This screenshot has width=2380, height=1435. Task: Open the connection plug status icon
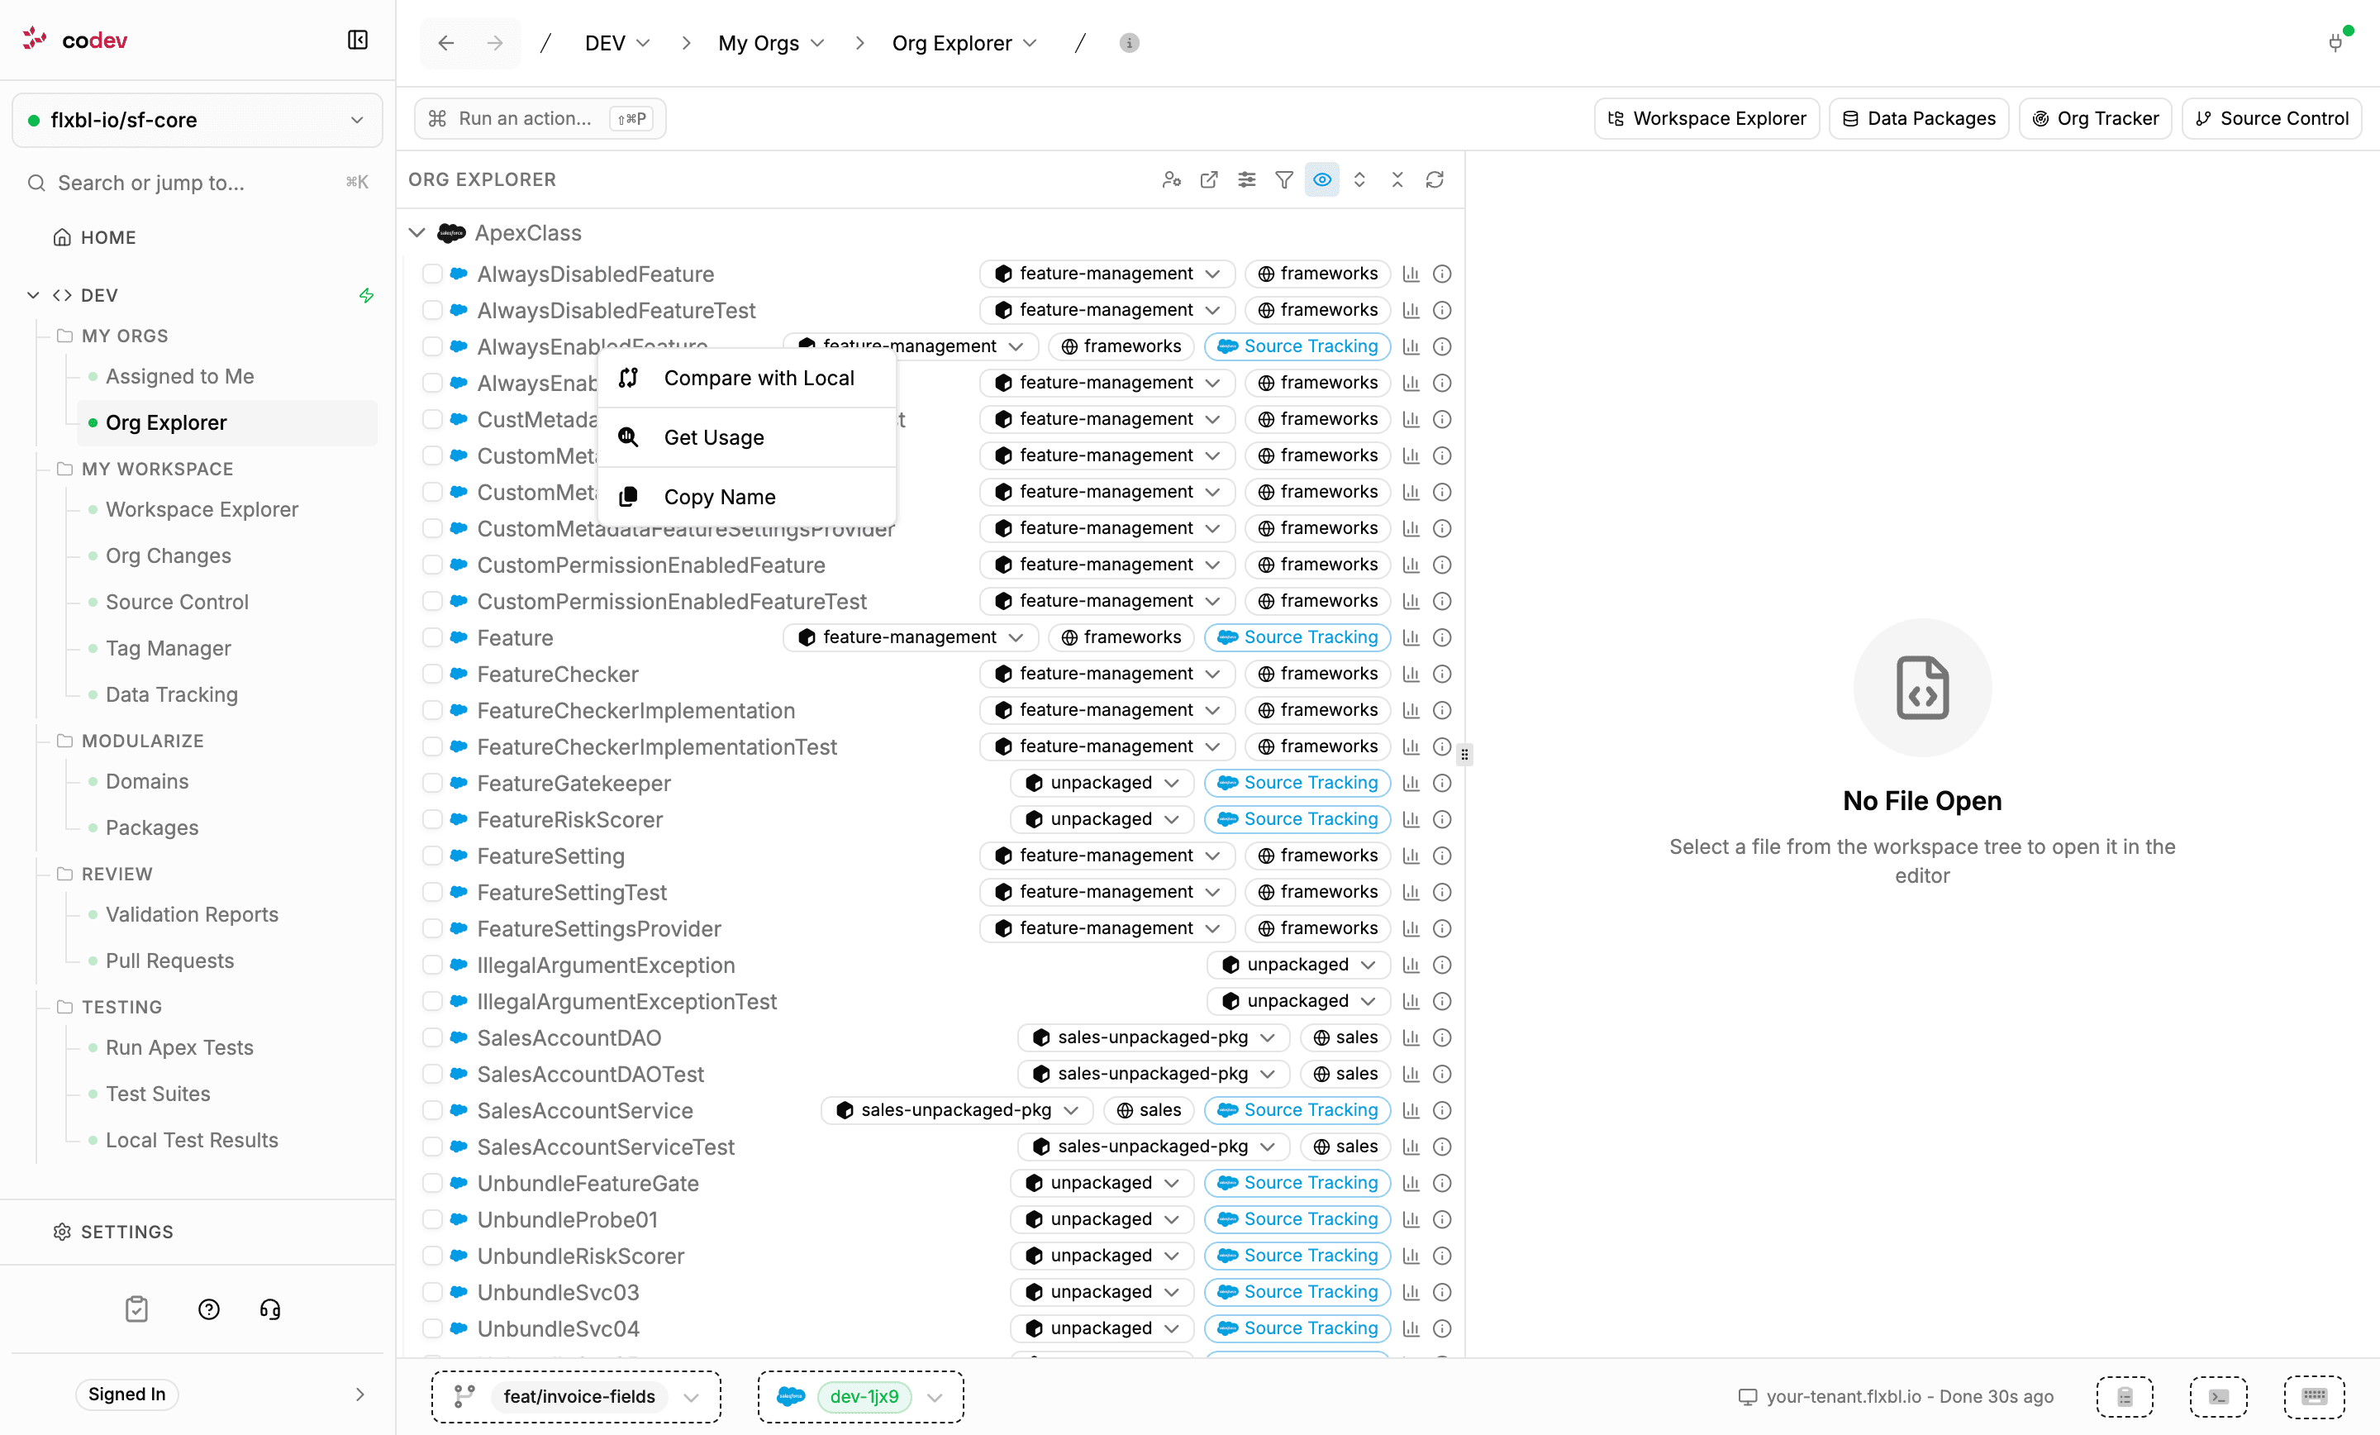point(2335,42)
